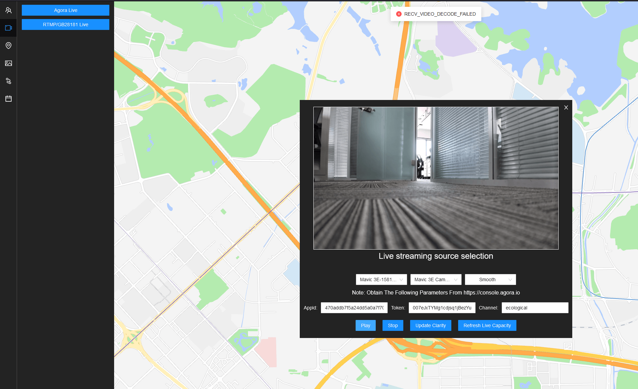Viewport: 638px width, 389px height.
Task: Click the Channel input field
Action: [535, 308]
